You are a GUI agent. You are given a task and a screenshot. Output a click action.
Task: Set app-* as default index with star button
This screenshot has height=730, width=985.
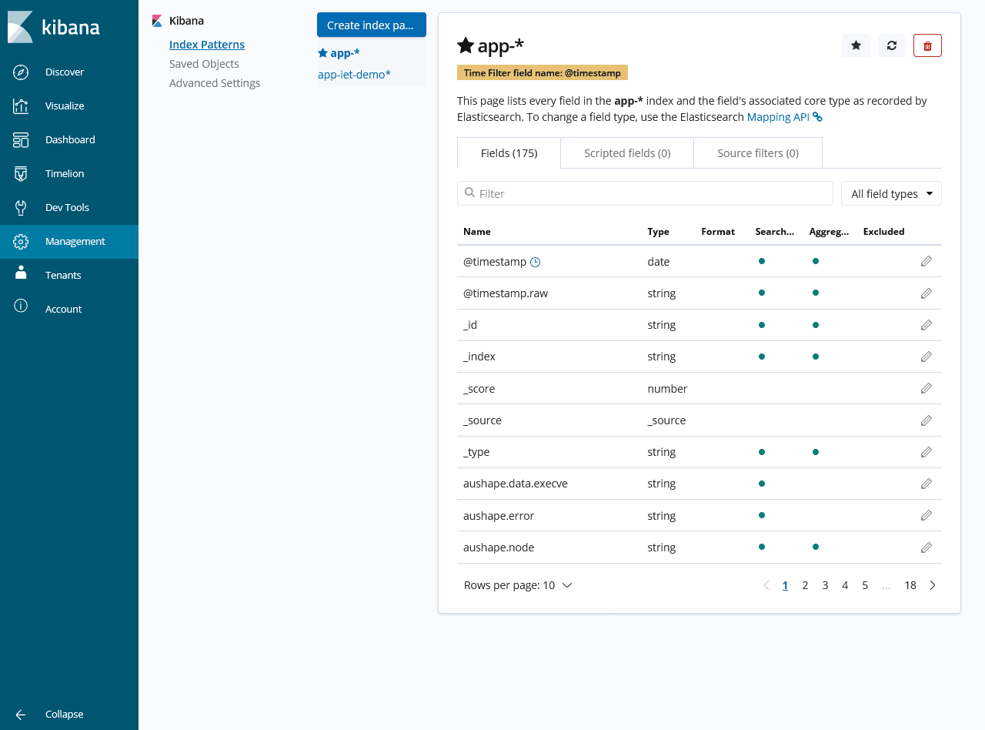point(856,45)
